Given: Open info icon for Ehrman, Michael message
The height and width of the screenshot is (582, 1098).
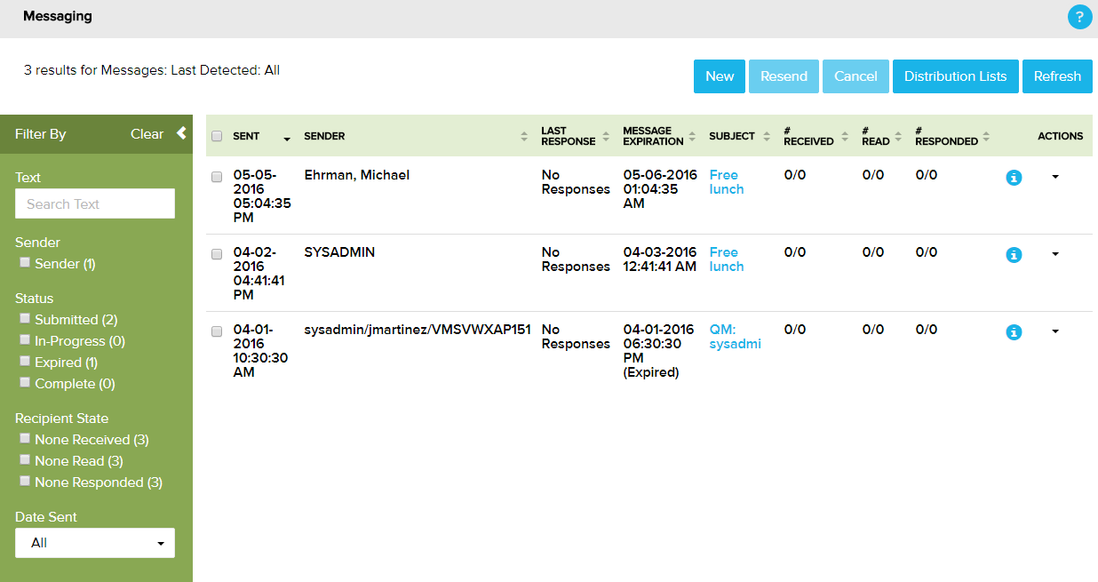Looking at the screenshot, I should [1014, 178].
